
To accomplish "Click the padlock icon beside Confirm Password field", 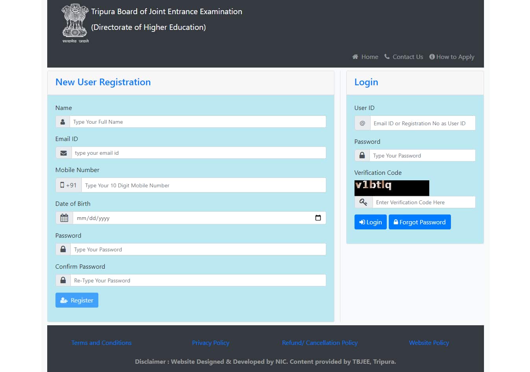I will tap(63, 280).
